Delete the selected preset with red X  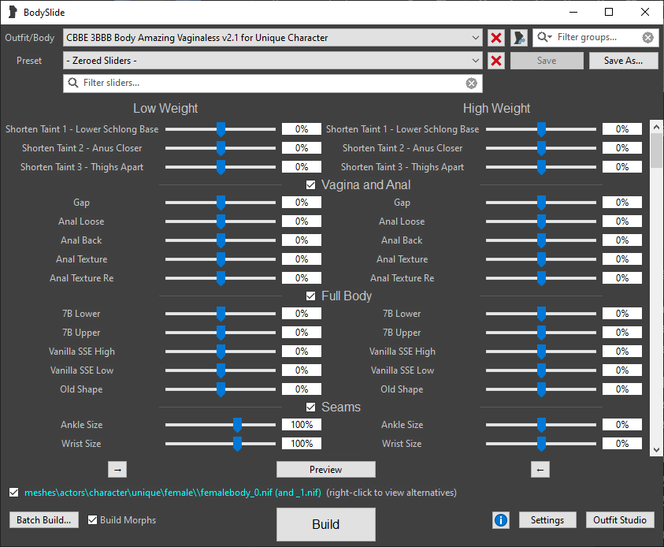coord(496,61)
